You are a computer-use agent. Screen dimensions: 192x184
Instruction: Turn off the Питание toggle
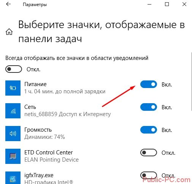[149, 84]
